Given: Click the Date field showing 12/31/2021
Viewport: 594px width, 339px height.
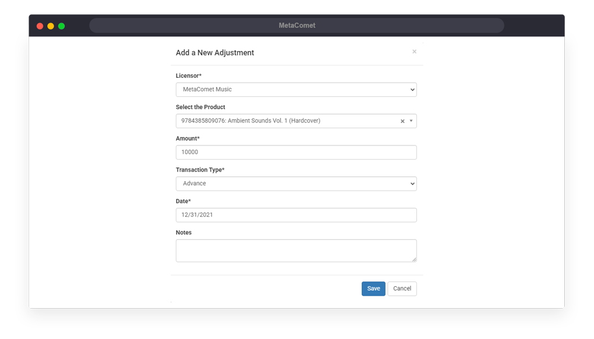Looking at the screenshot, I should point(296,215).
